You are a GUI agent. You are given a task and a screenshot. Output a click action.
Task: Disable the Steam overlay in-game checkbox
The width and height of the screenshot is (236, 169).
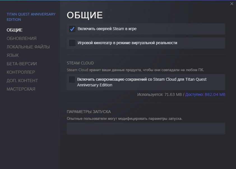pos(72,29)
